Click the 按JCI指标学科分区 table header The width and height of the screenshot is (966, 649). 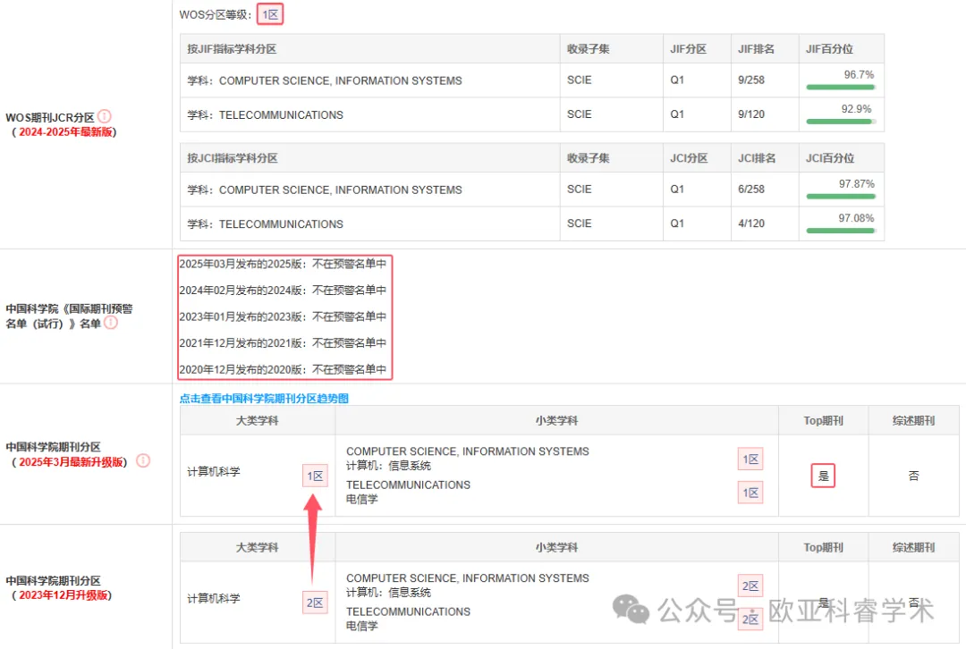point(232,158)
